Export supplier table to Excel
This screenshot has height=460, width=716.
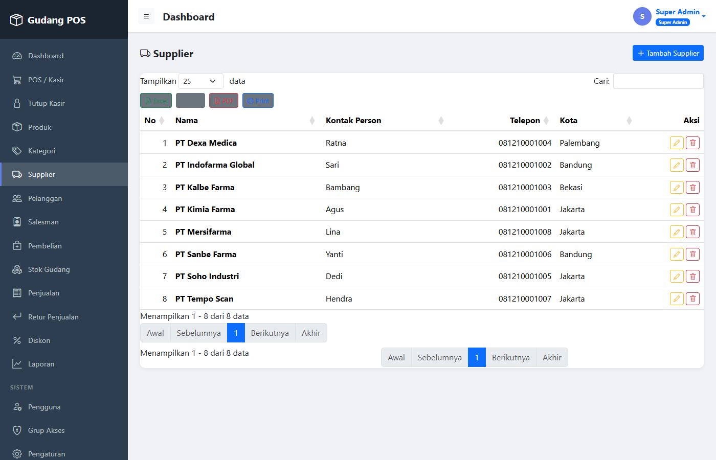click(x=156, y=101)
